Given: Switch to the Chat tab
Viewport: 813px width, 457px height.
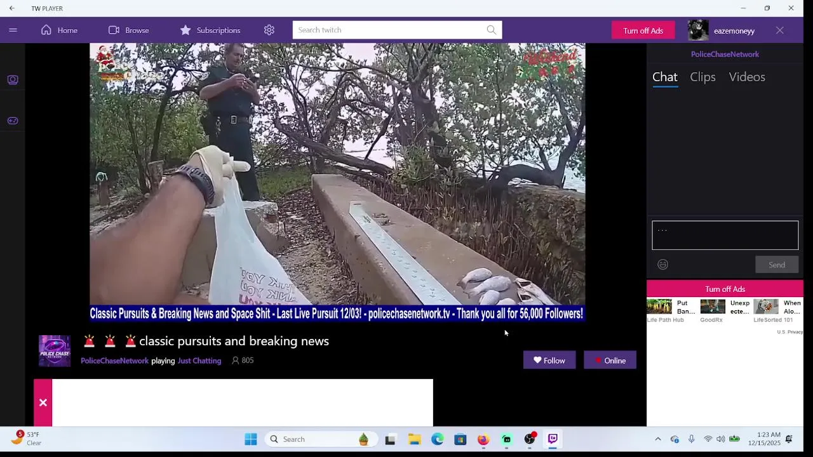Looking at the screenshot, I should click(665, 77).
